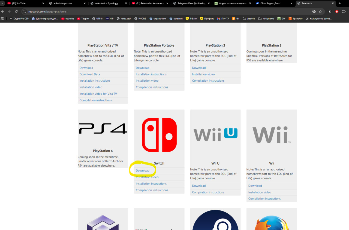Open PlayStation 2 Compilation instructions
The width and height of the screenshot is (349, 230).
pos(208,81)
